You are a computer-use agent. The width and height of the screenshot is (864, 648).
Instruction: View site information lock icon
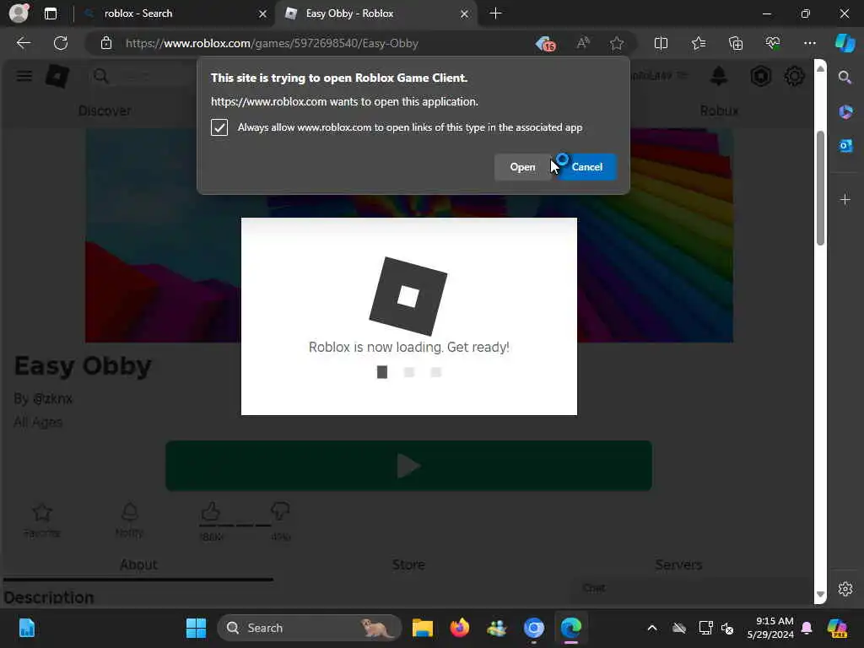point(106,43)
